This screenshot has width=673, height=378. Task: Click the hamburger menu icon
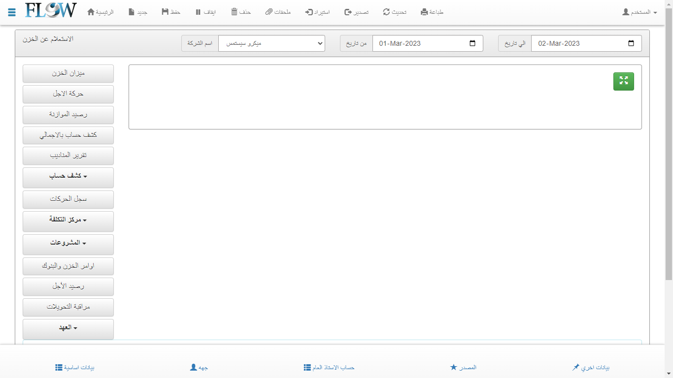tap(12, 12)
